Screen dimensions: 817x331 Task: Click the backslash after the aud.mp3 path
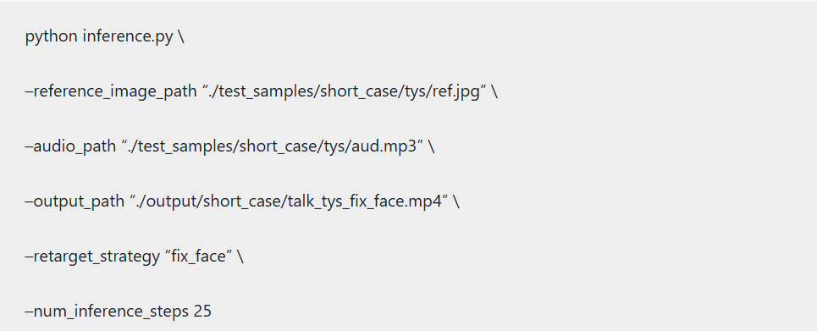click(432, 146)
